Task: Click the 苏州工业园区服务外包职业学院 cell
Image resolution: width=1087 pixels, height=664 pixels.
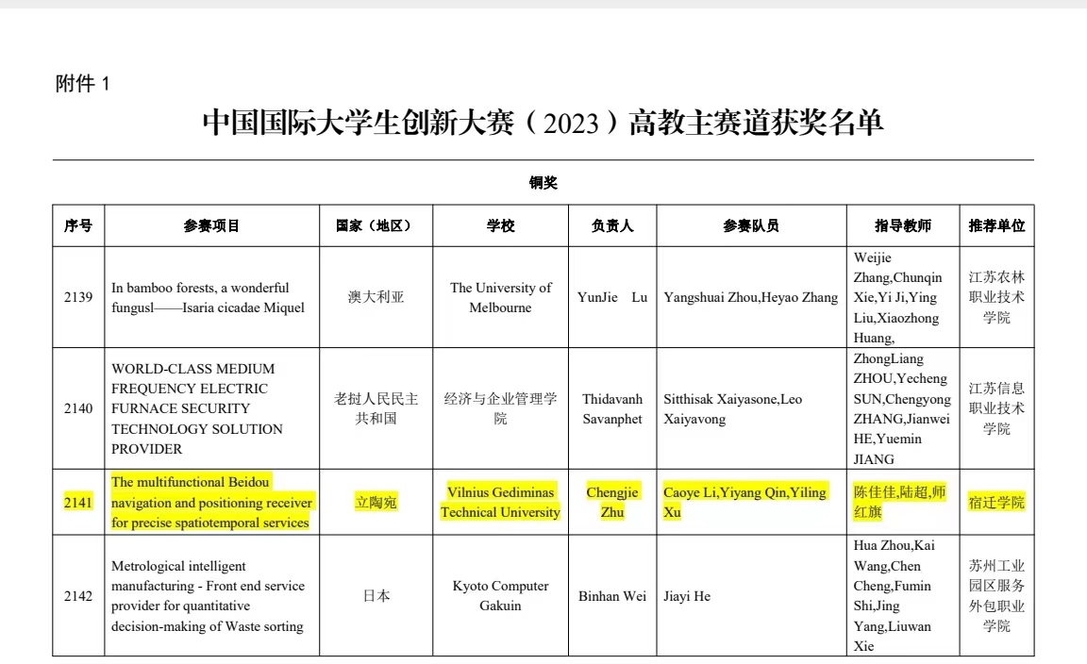Action: [996, 596]
